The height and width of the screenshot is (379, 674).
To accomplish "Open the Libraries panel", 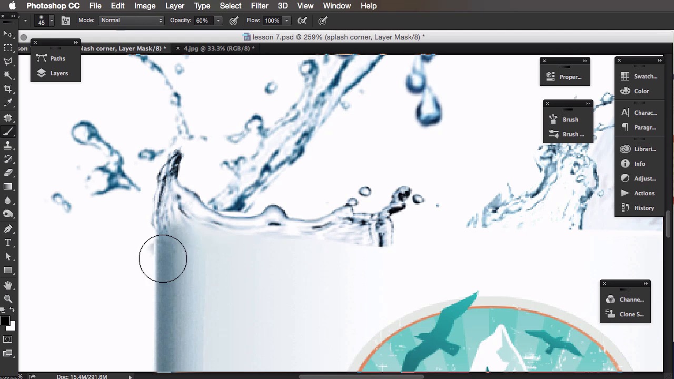I will (639, 149).
